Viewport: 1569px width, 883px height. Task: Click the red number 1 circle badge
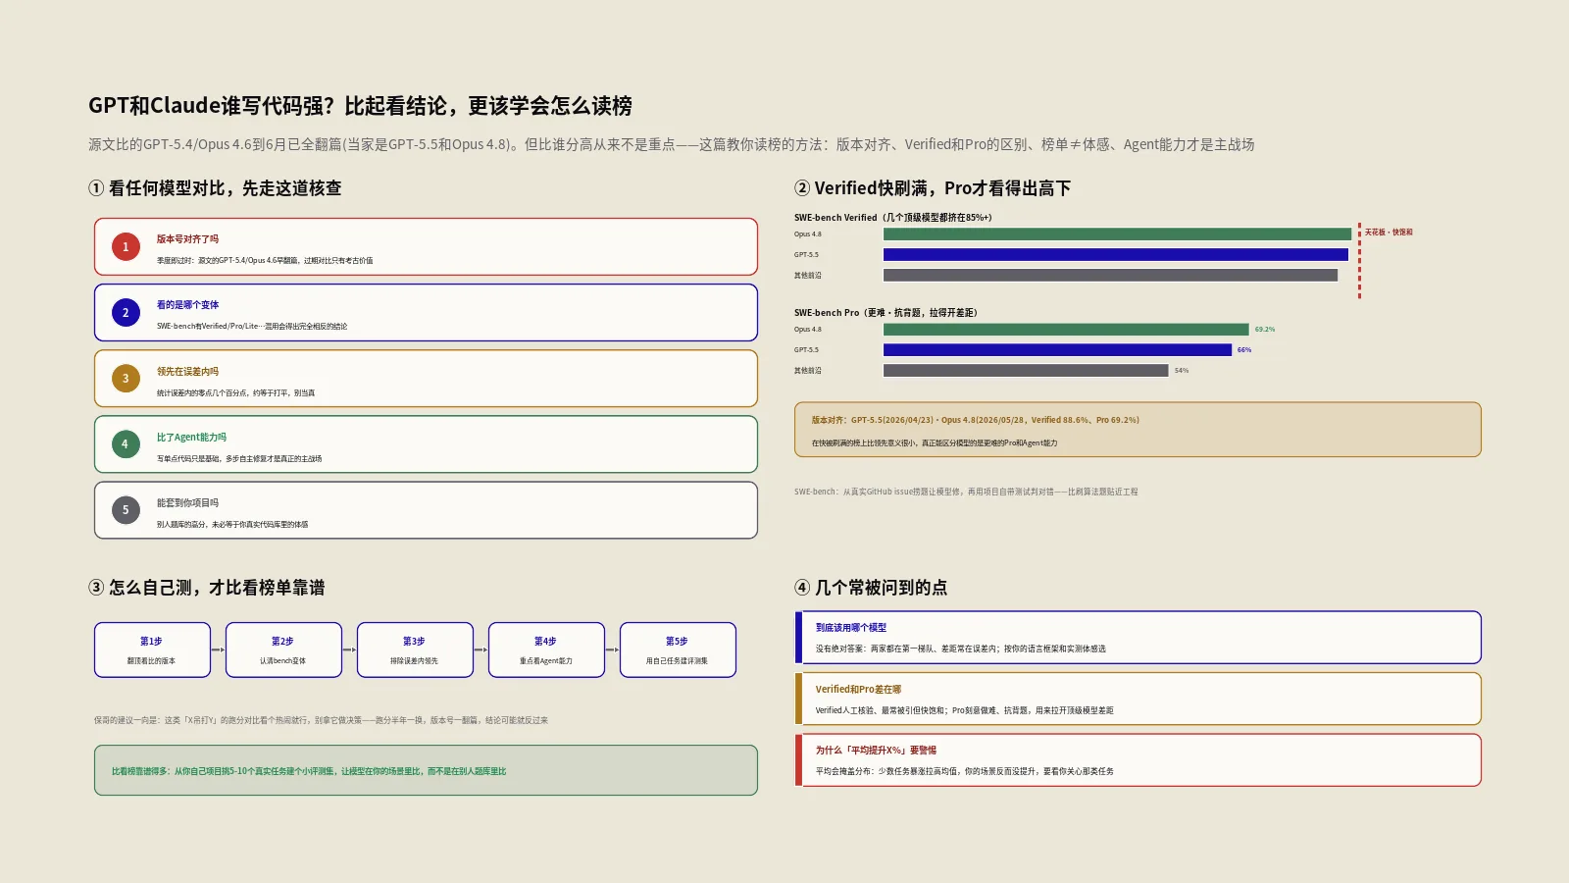[126, 247]
